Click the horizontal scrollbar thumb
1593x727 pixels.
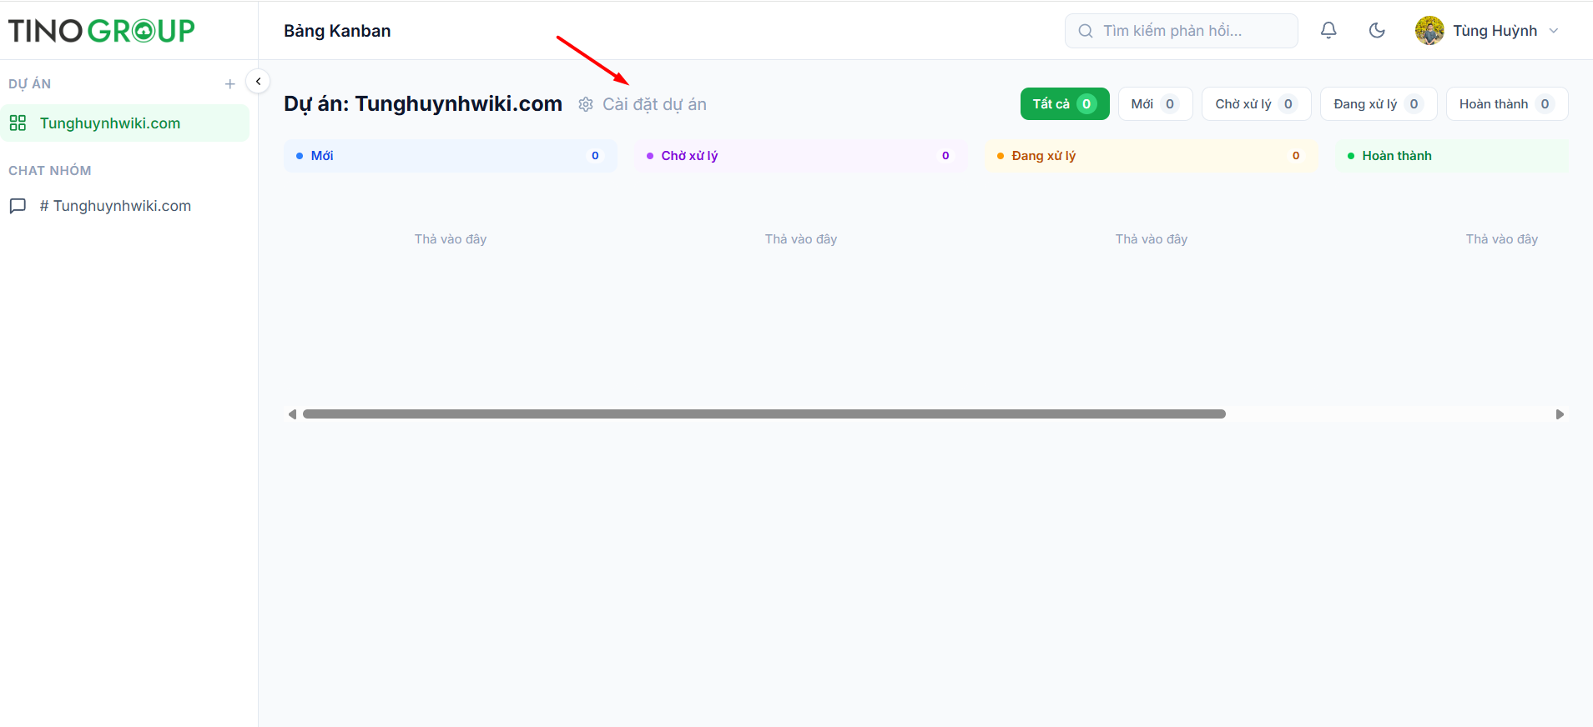(x=764, y=414)
